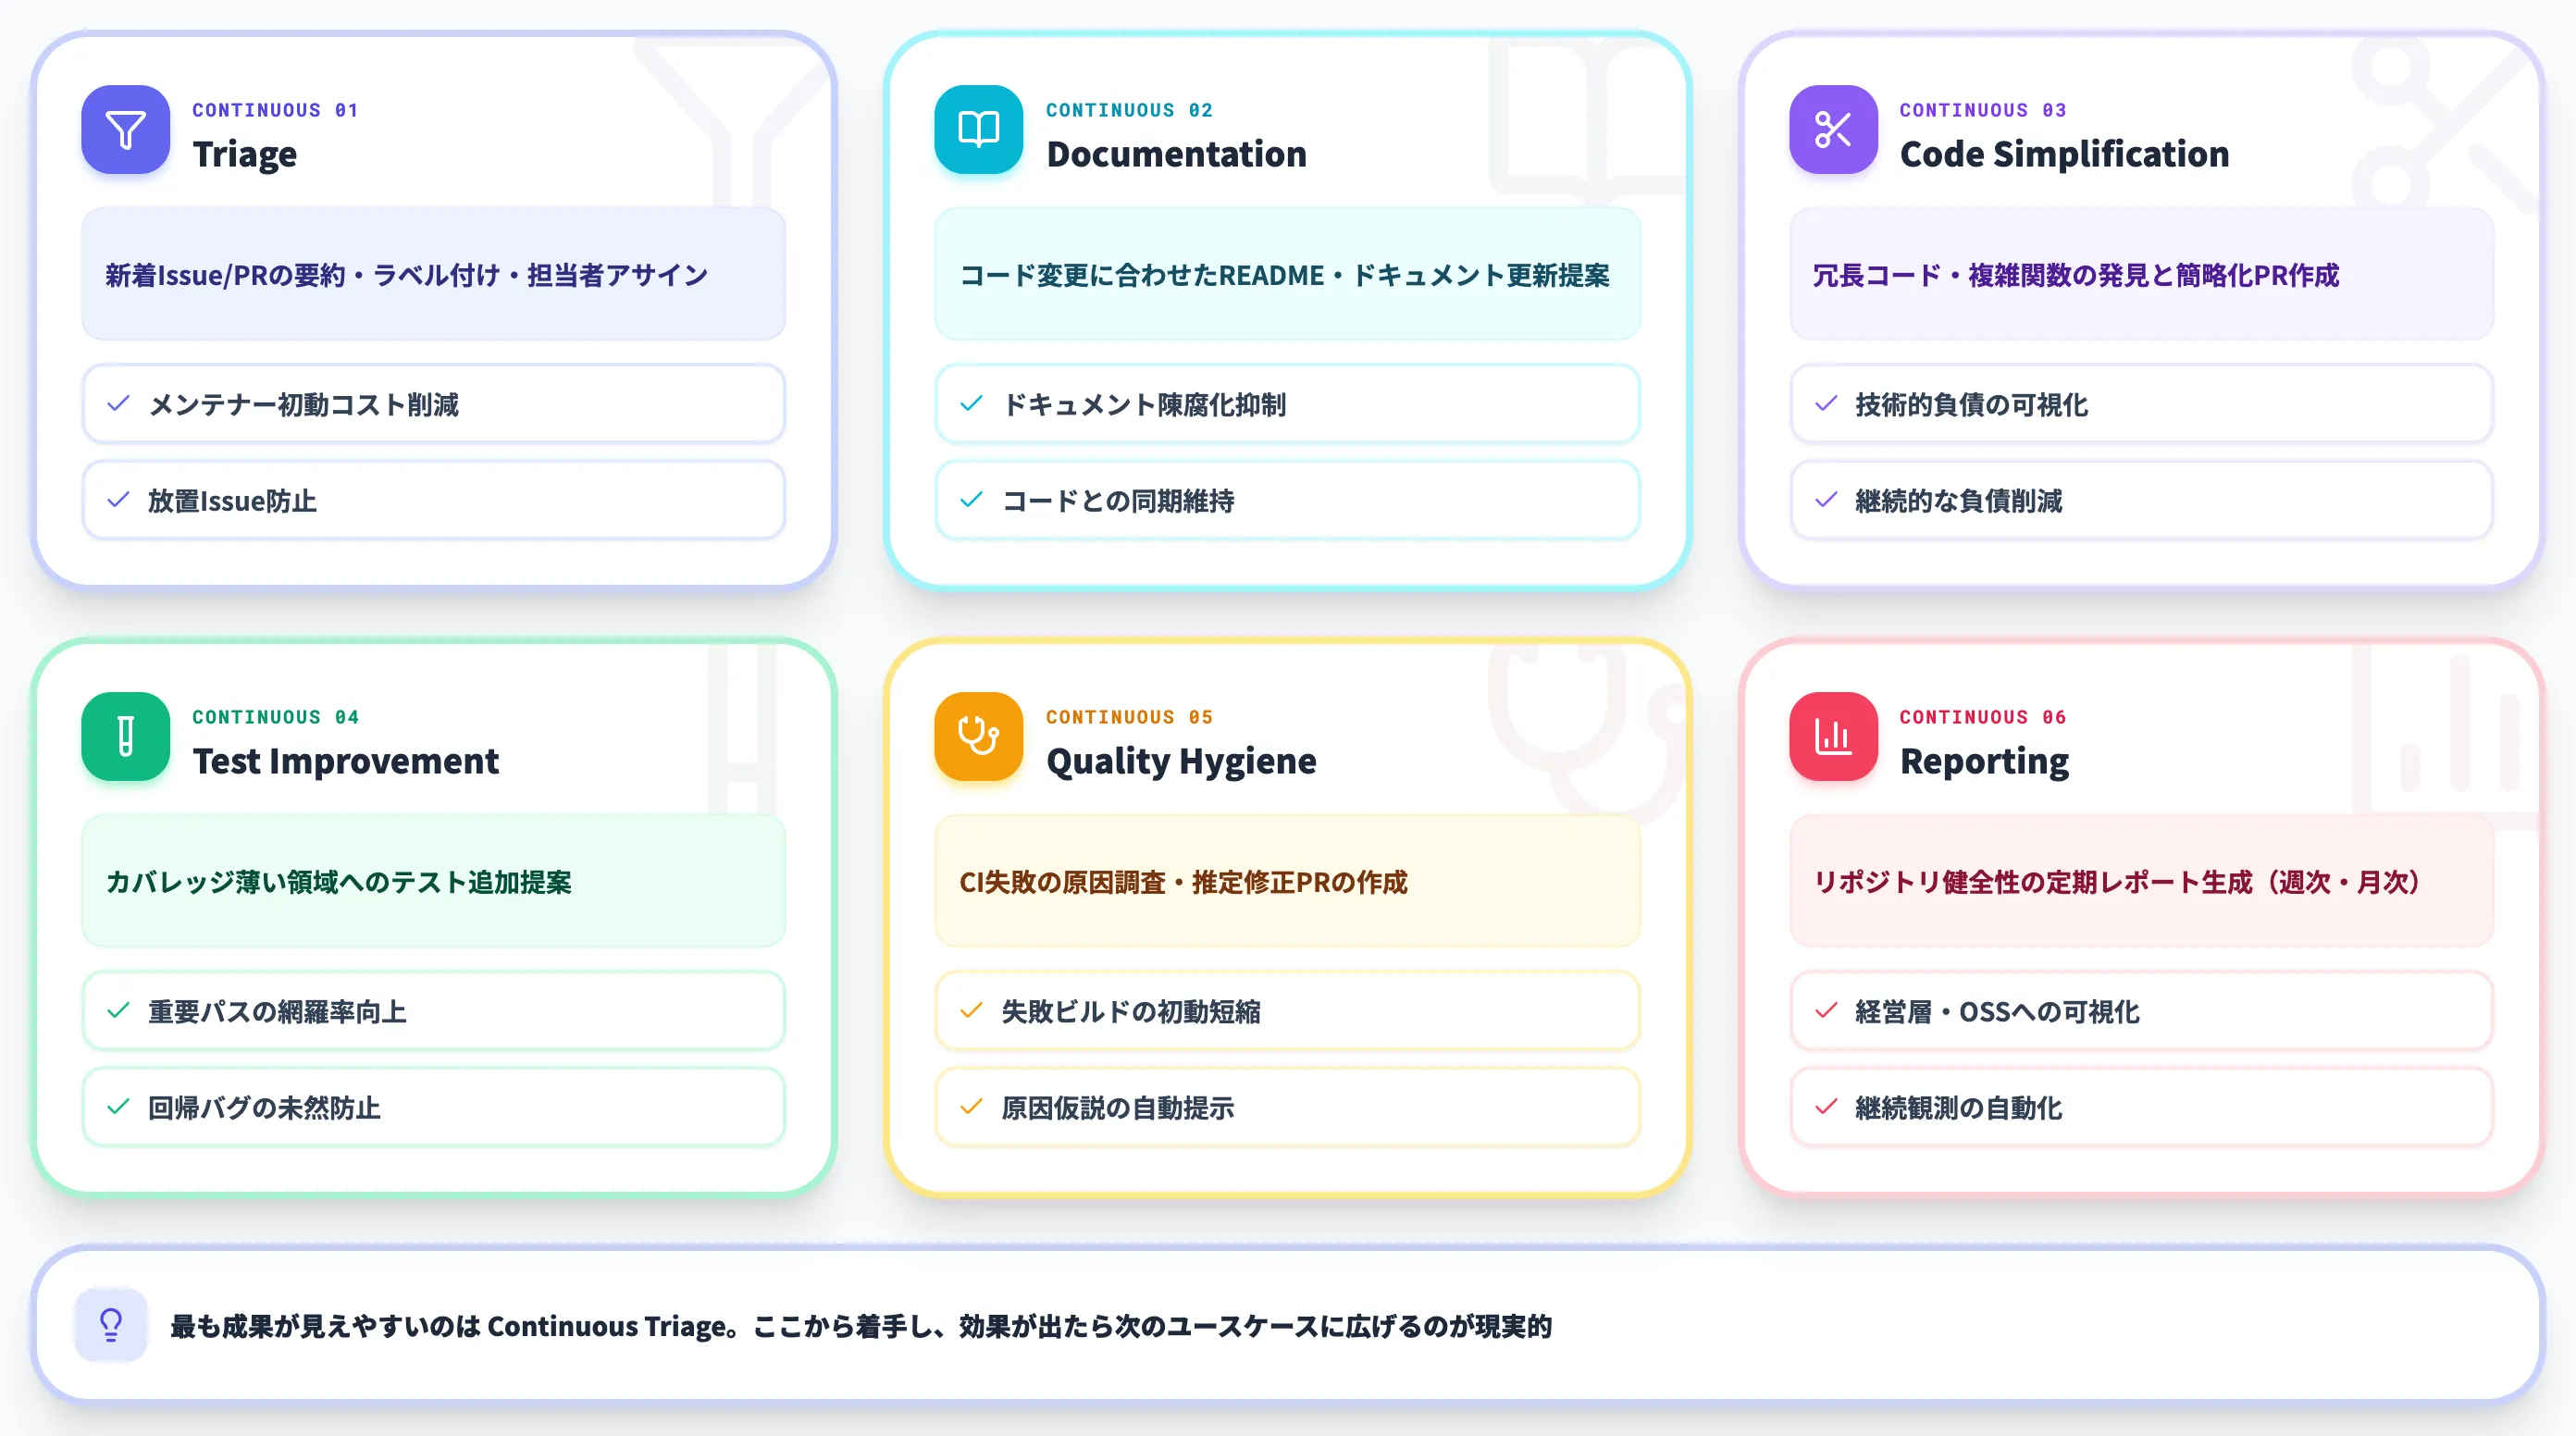Click description 新着Issue/PRの要約・ラベル付け・担当者アサイン
2576x1436 pixels.
(406, 275)
